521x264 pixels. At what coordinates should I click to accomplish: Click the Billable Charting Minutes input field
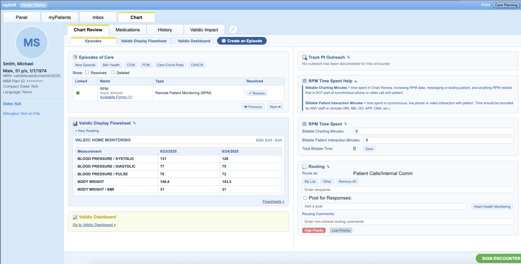click(x=433, y=131)
